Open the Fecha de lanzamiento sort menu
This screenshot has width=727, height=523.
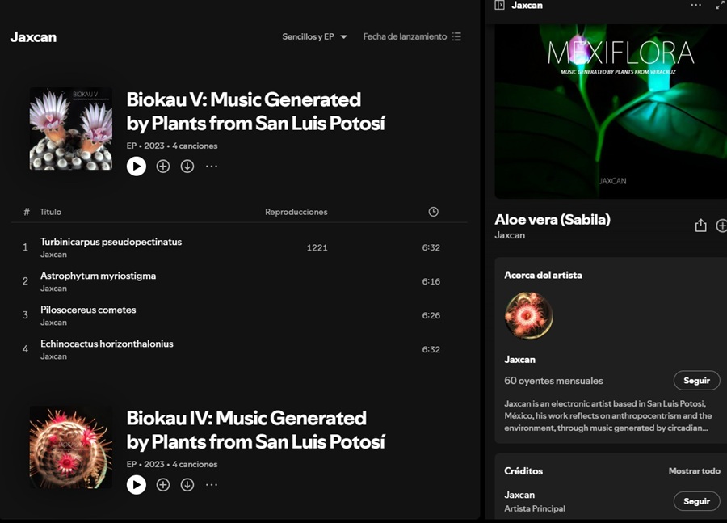point(412,36)
